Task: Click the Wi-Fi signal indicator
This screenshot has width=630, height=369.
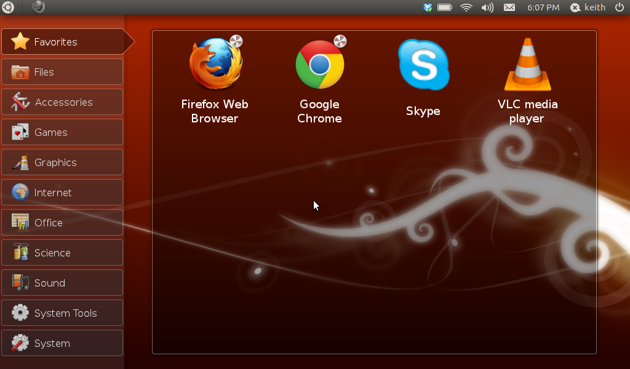Action: [466, 7]
